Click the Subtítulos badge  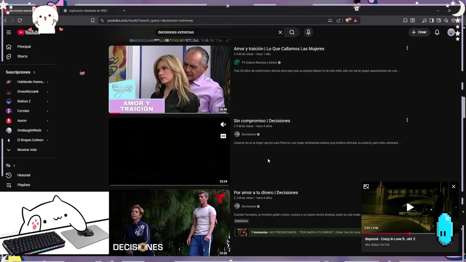[x=241, y=221]
